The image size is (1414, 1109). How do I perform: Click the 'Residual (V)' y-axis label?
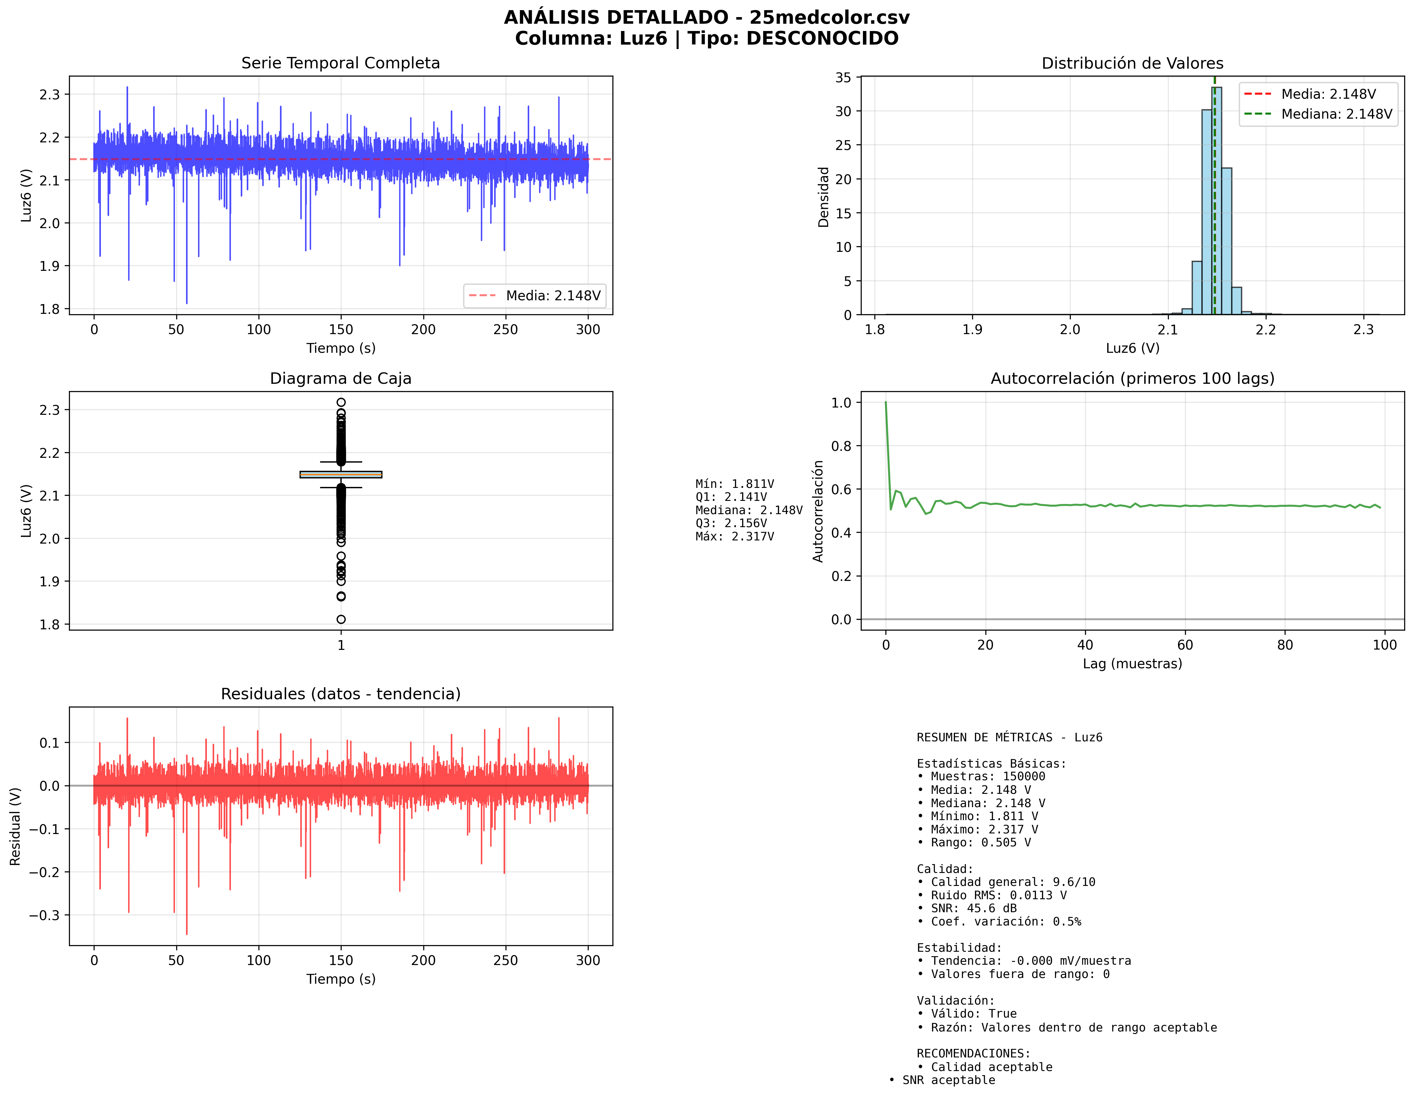(x=16, y=826)
